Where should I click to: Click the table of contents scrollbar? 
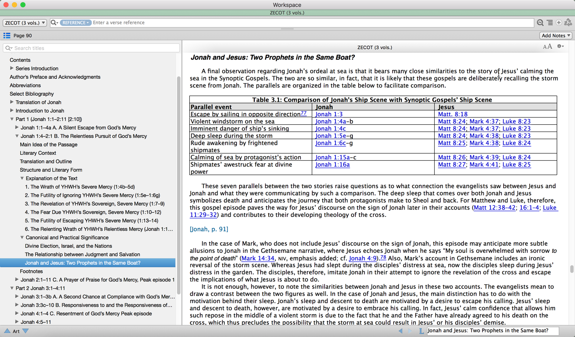[179, 185]
